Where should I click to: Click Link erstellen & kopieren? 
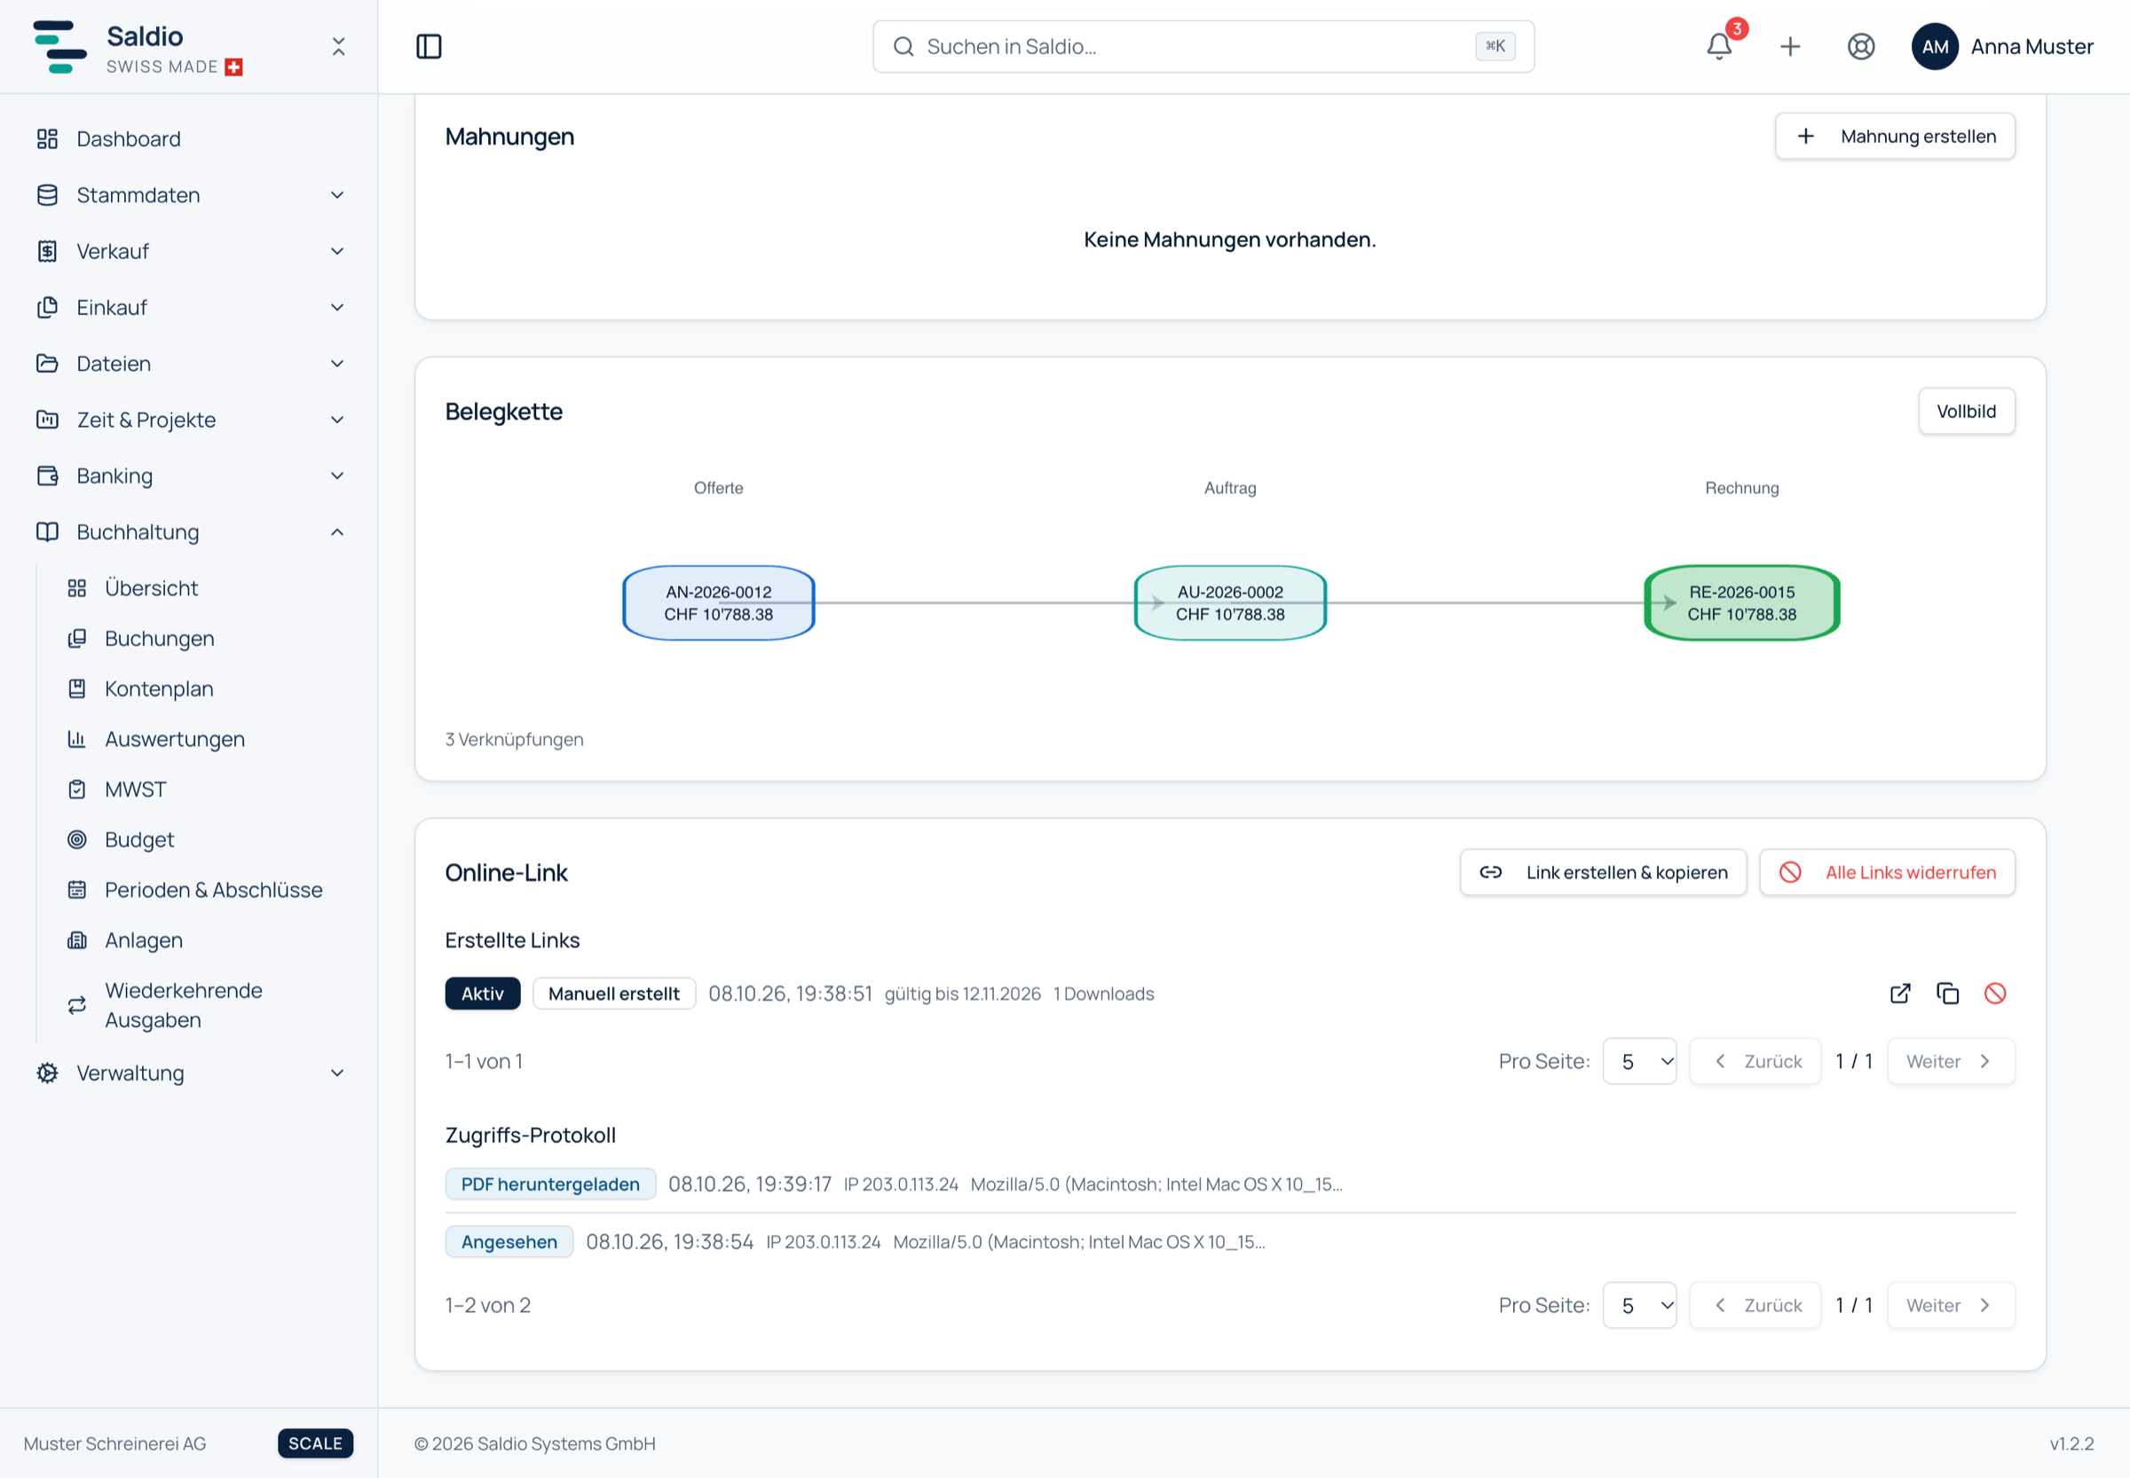point(1603,872)
